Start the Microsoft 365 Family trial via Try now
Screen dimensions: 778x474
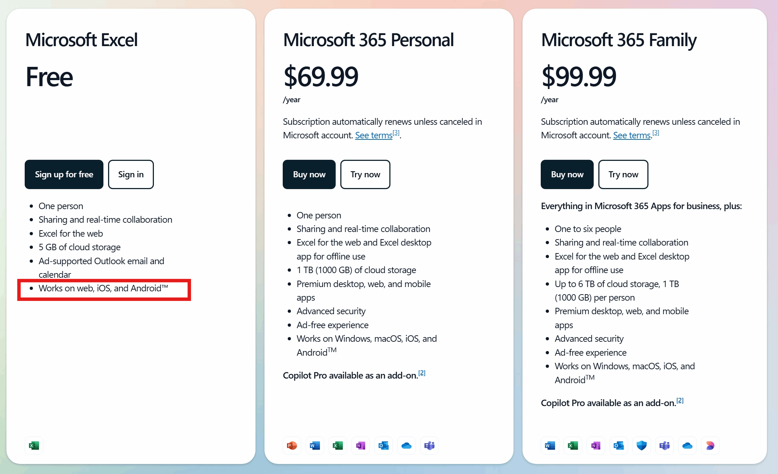pos(623,174)
